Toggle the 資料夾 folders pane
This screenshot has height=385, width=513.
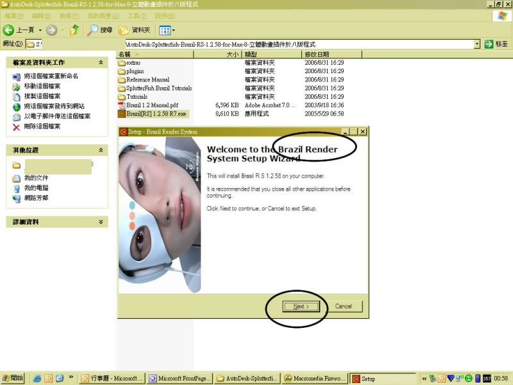pyautogui.click(x=135, y=30)
